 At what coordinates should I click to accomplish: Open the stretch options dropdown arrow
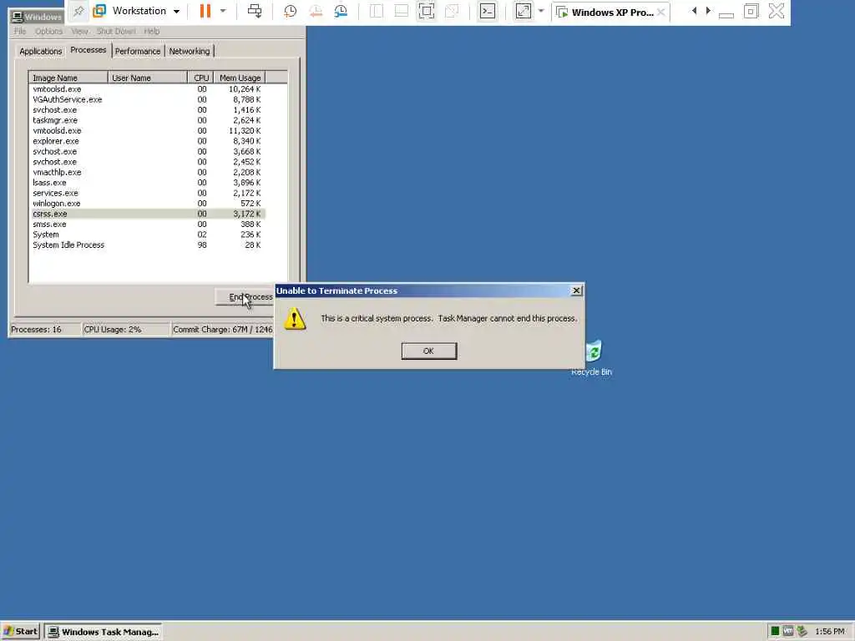click(541, 11)
